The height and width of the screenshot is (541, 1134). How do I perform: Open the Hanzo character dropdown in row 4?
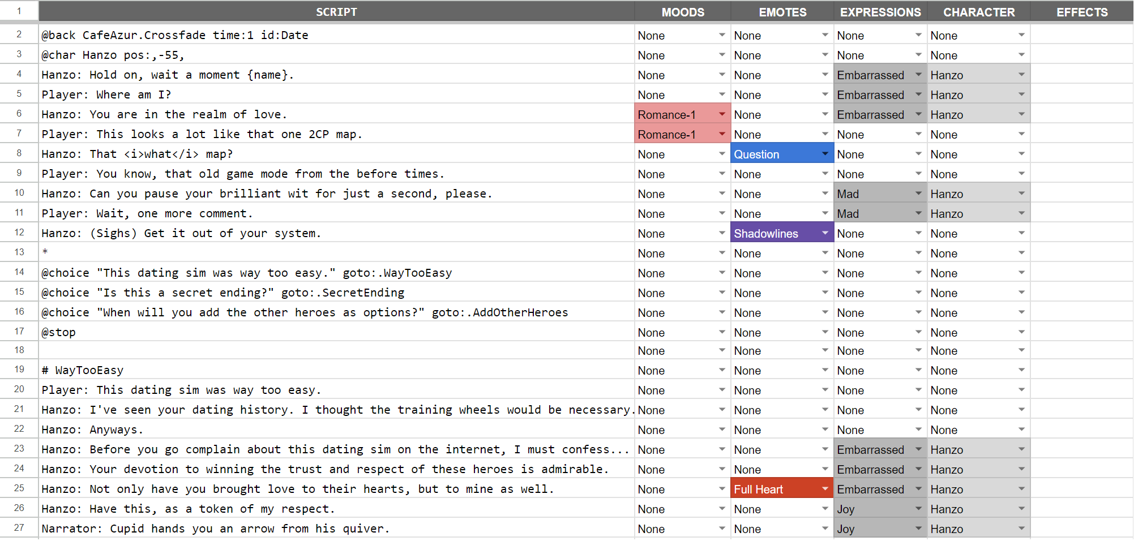(x=1021, y=75)
